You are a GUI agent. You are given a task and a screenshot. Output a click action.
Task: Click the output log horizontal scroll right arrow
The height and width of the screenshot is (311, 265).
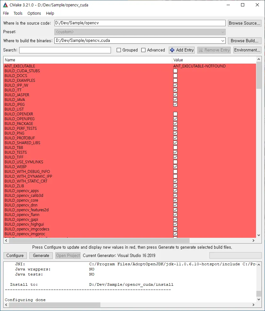(x=253, y=305)
